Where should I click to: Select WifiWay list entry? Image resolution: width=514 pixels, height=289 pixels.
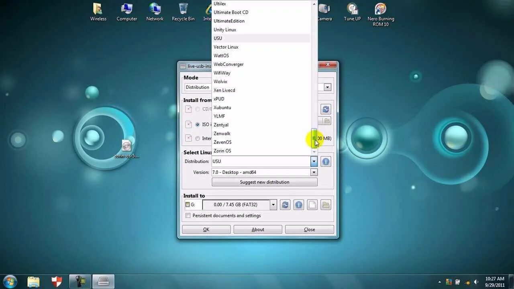261,73
